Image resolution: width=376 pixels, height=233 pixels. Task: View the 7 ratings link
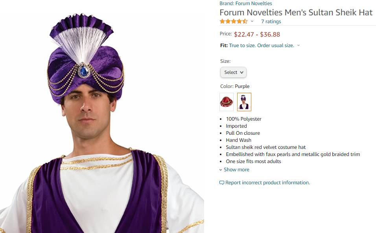tap(271, 22)
